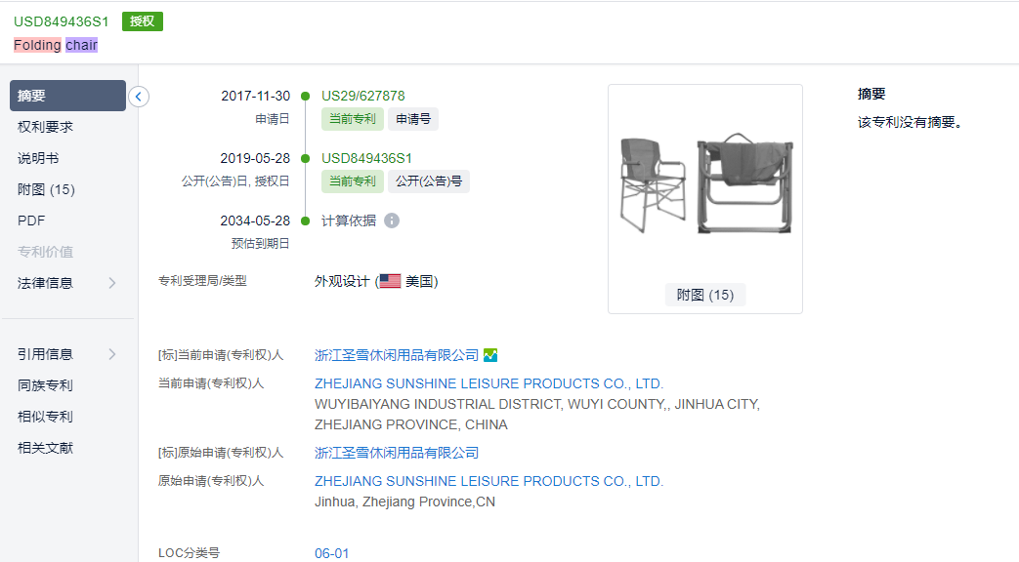Click the 计算依据 label

[349, 221]
